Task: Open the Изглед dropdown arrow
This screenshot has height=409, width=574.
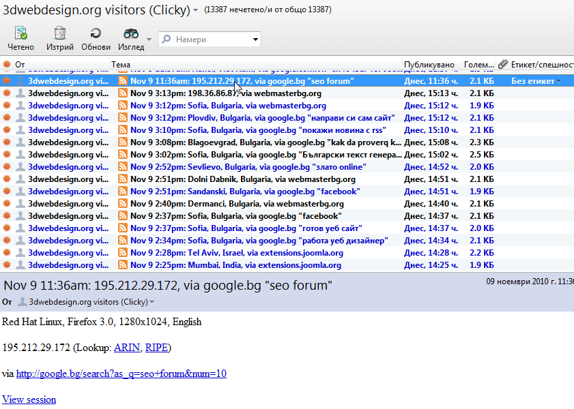Action: (149, 39)
